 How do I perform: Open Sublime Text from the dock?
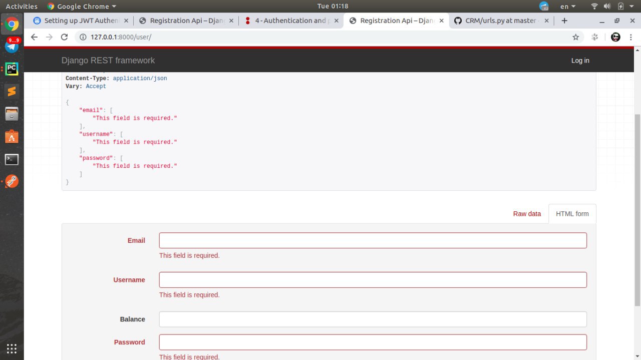[x=12, y=91]
